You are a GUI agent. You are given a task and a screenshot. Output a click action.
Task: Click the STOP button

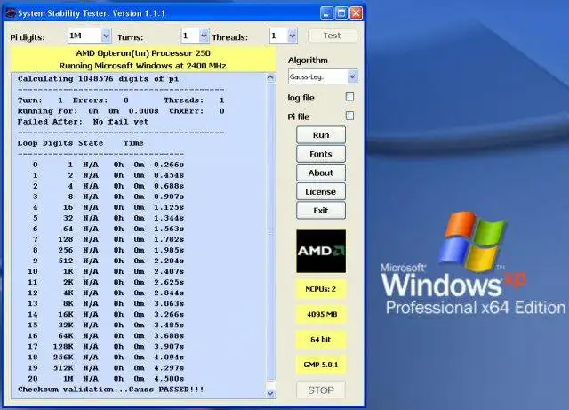(321, 390)
